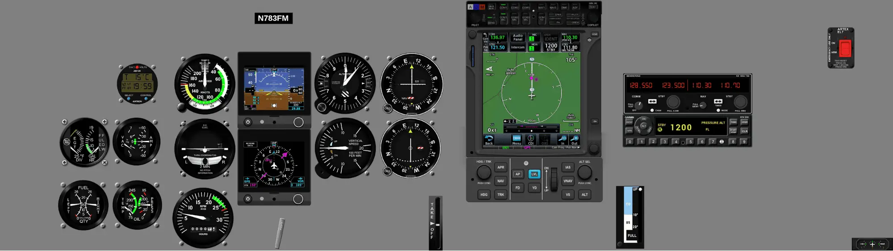Click the autopilot DN/UP pitch wheel
The width and height of the screenshot is (893, 251).
554,179
